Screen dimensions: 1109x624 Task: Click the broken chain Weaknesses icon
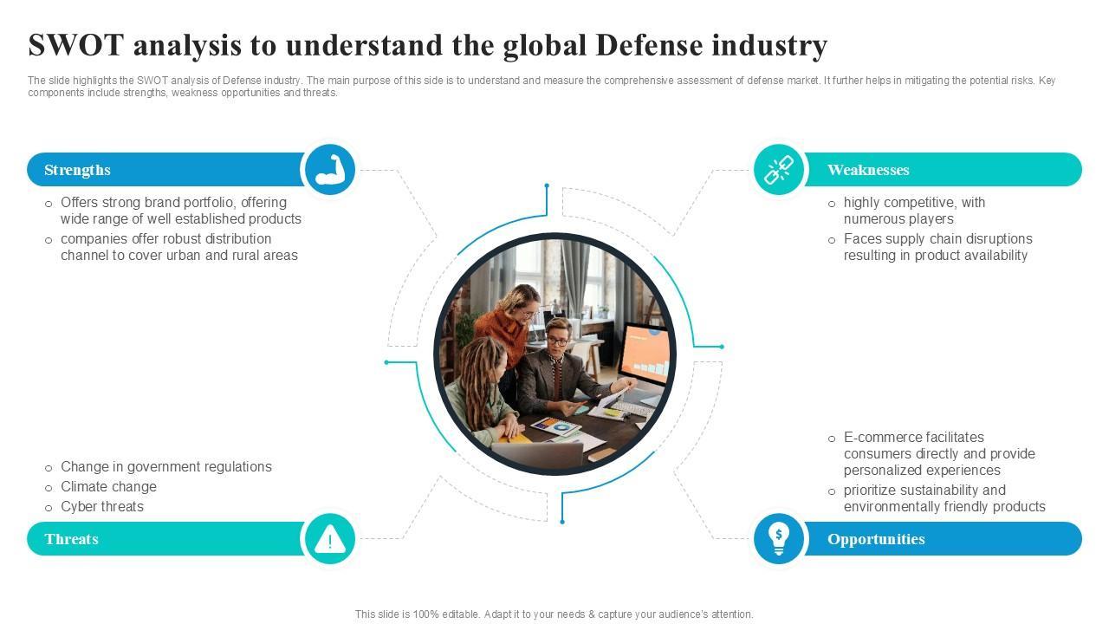click(779, 169)
